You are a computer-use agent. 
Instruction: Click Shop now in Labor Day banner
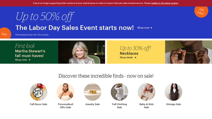coord(145,28)
